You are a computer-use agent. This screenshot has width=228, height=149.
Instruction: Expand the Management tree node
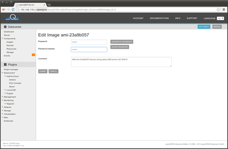pos(2,97)
